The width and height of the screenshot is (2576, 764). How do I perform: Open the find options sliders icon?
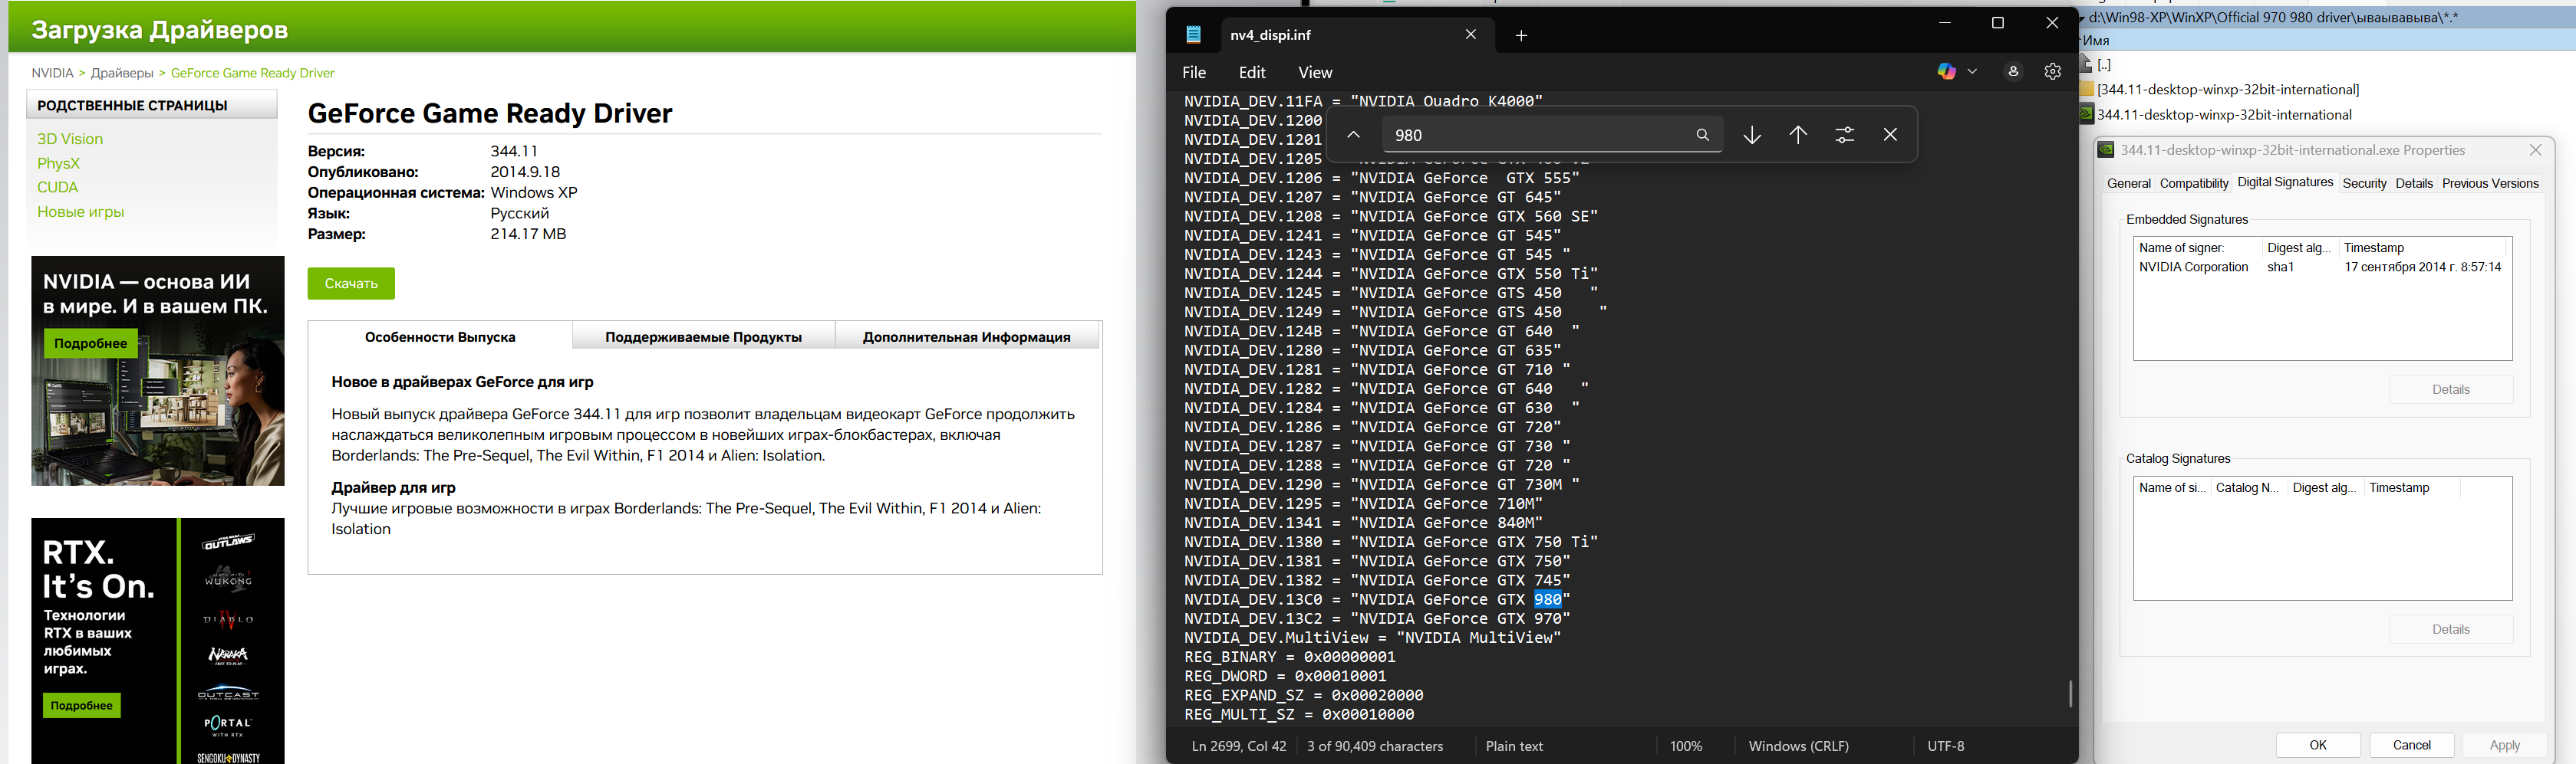1845,135
